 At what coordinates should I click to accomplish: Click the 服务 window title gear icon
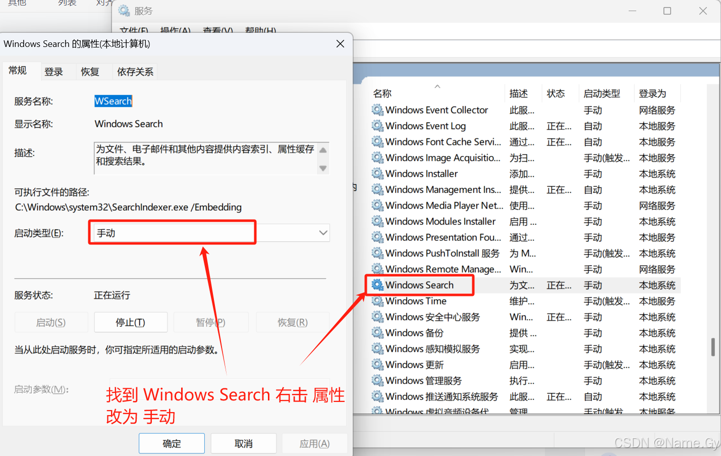[124, 11]
